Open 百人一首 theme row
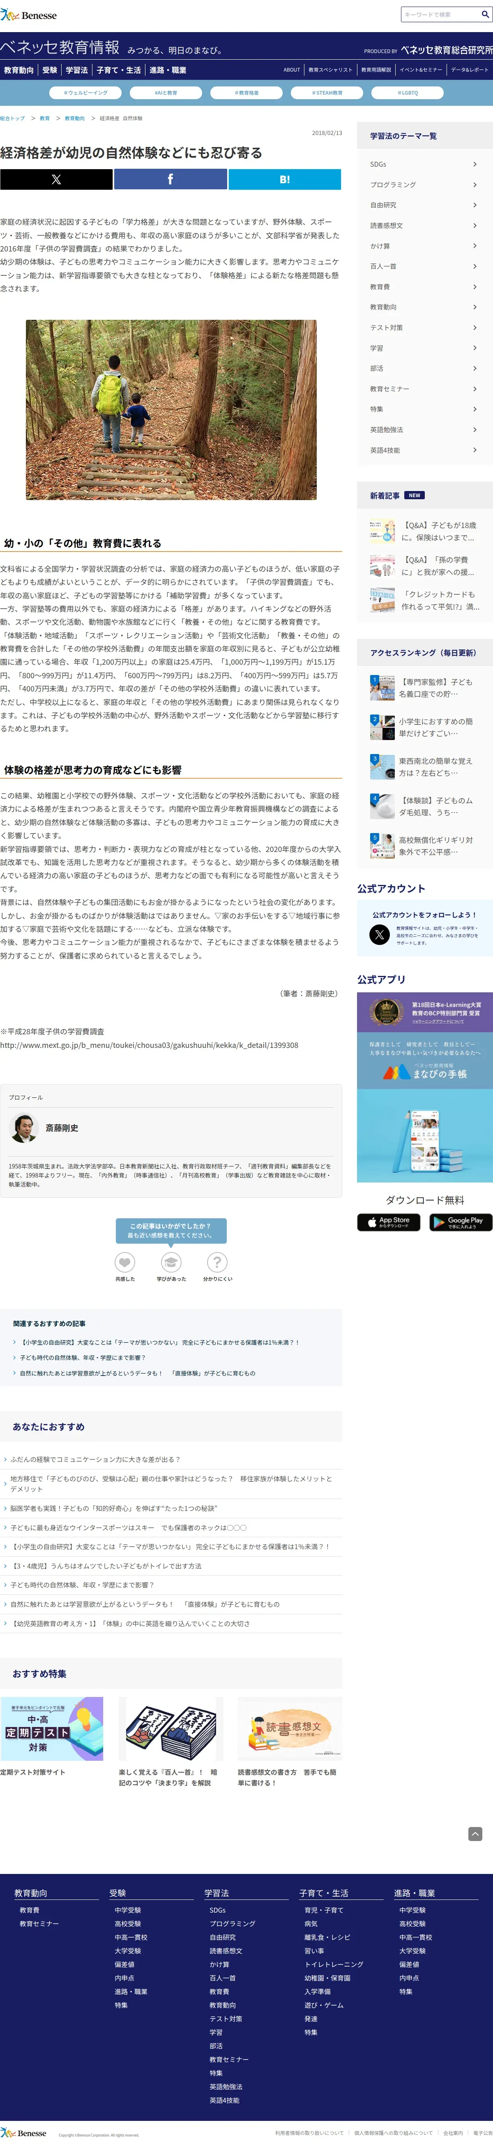This screenshot has height=2146, width=493. coord(424,267)
